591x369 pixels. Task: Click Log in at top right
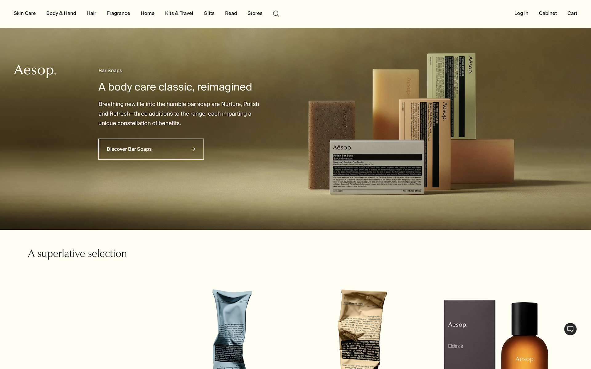point(521,13)
